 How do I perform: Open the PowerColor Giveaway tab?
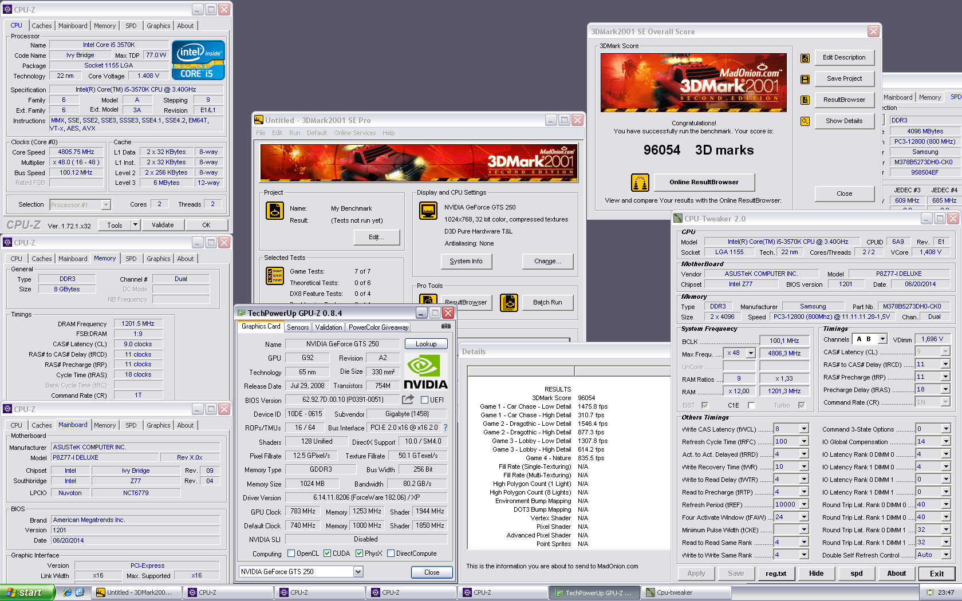[379, 327]
